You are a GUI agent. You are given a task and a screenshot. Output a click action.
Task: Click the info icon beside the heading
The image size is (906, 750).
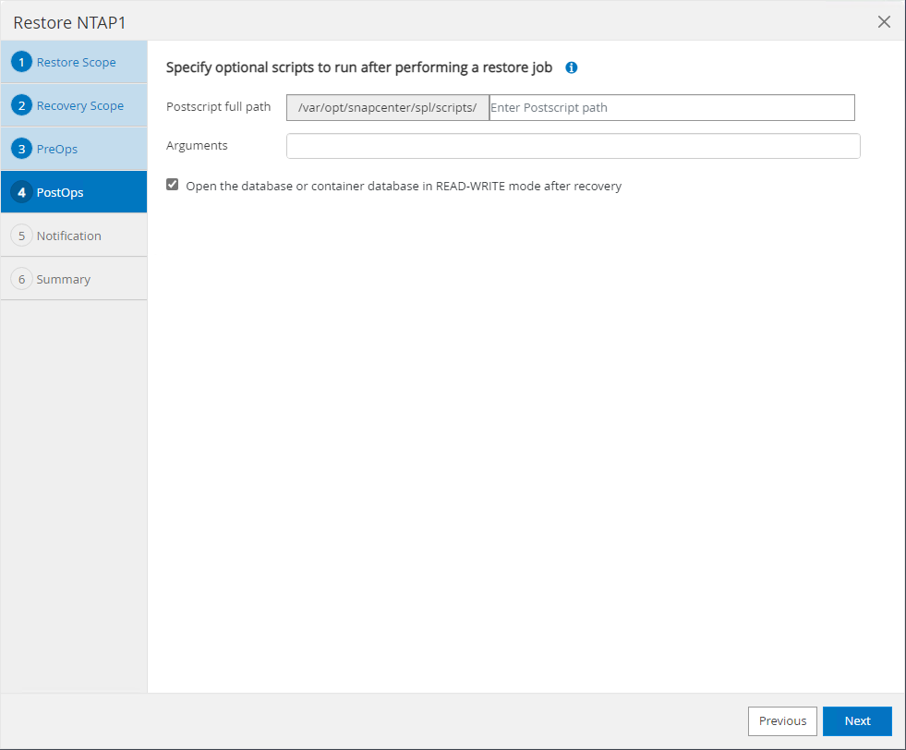pyautogui.click(x=572, y=67)
